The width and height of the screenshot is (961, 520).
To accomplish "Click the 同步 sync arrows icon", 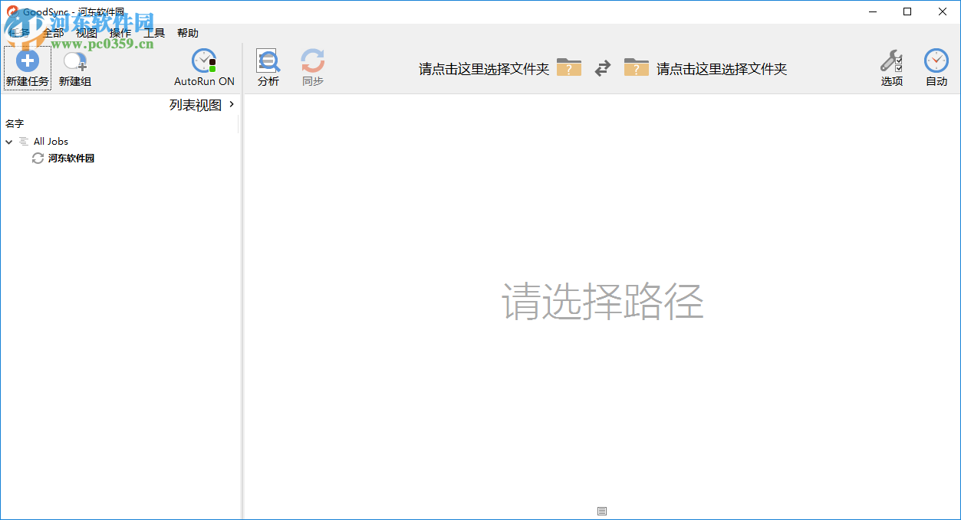I will click(x=312, y=60).
